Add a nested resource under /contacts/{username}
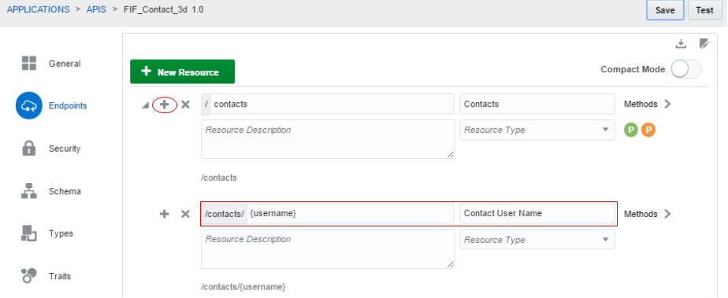Image resolution: width=728 pixels, height=298 pixels. pos(165,214)
